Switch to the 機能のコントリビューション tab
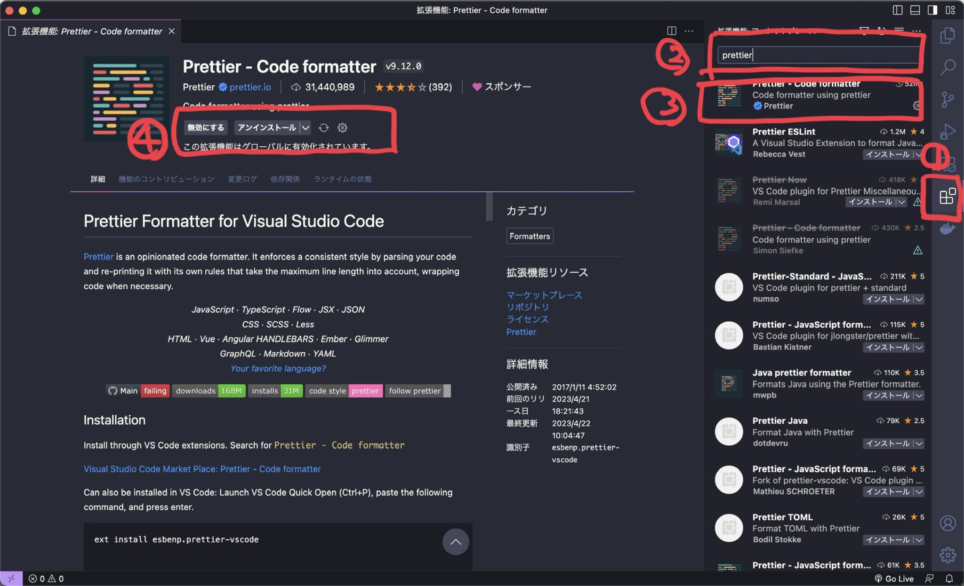 166,179
